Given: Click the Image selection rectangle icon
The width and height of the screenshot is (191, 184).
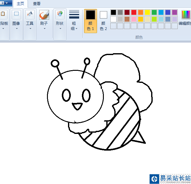Looking at the screenshot, I should click(x=16, y=14).
